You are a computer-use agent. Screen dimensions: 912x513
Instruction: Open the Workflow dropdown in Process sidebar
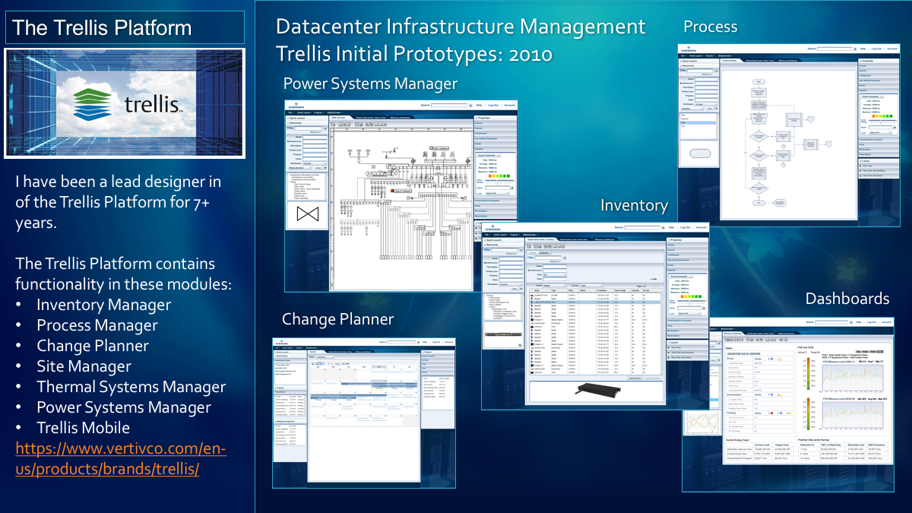692,109
